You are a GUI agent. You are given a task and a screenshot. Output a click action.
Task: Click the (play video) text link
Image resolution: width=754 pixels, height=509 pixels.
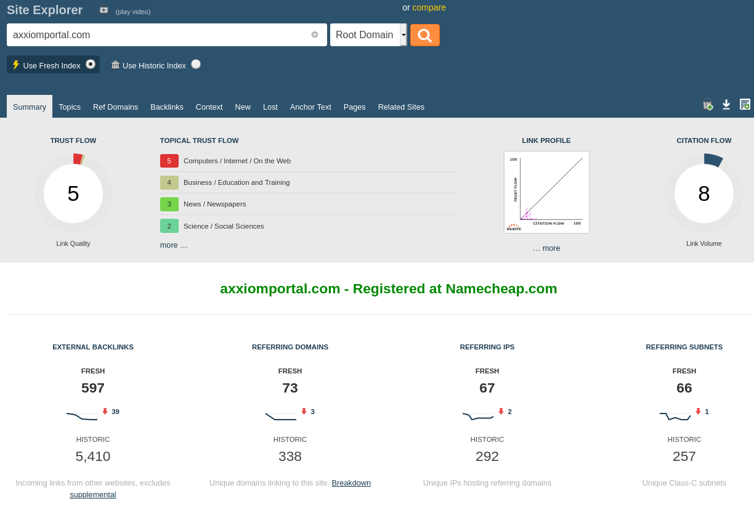(133, 12)
